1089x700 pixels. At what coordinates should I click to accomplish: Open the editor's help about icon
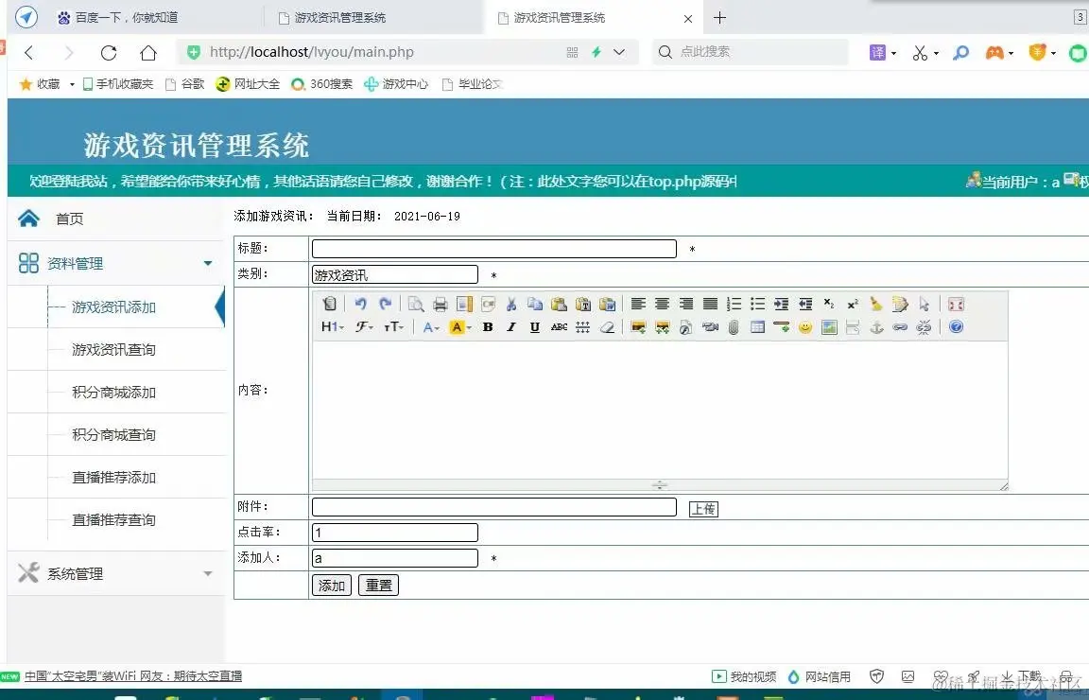pyautogui.click(x=957, y=326)
